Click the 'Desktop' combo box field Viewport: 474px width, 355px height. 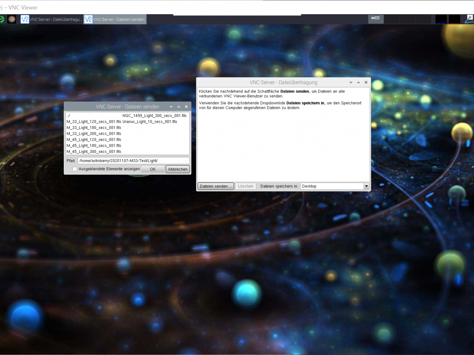[332, 186]
